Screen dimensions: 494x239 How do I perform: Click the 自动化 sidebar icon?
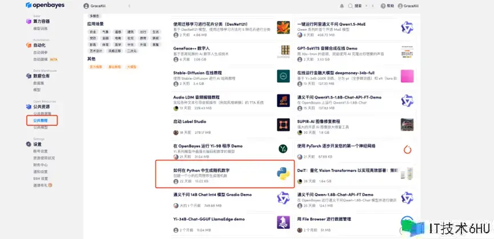point(29,45)
